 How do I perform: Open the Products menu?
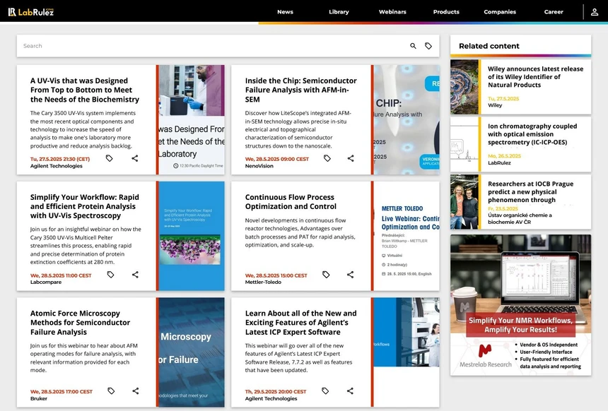[x=446, y=12]
